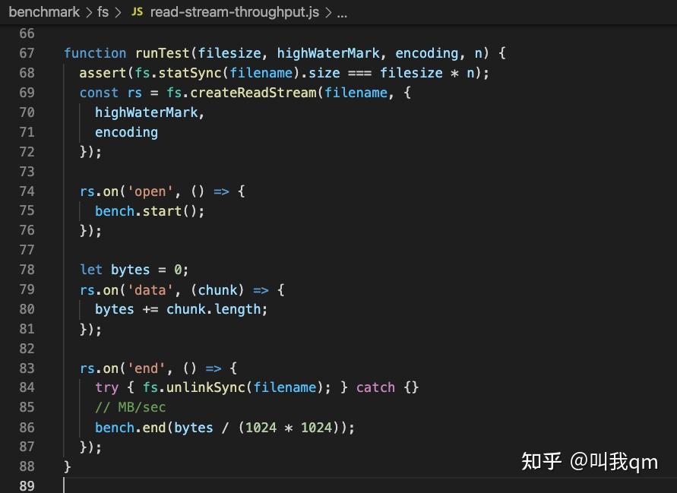
Task: Click the highWaterMark parameter on line 70
Action: click(x=147, y=112)
